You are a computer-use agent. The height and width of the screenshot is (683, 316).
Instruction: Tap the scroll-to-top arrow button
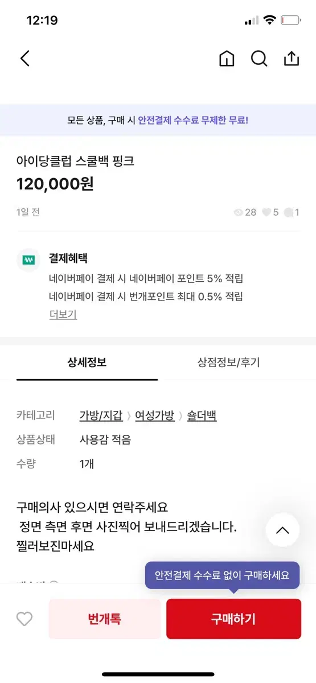tap(282, 530)
